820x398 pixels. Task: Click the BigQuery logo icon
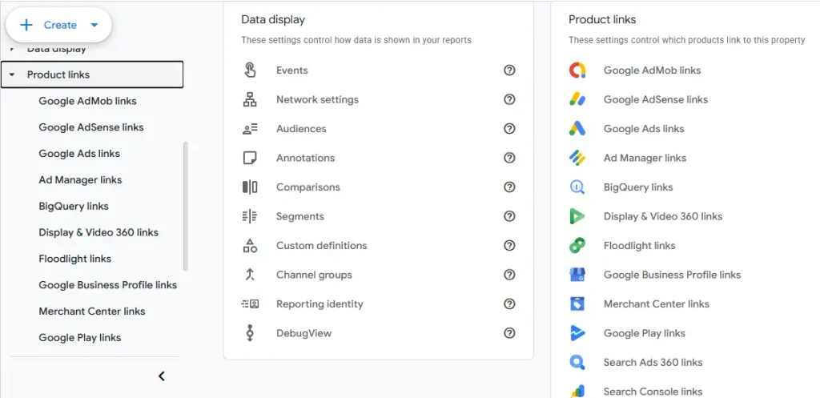point(577,187)
